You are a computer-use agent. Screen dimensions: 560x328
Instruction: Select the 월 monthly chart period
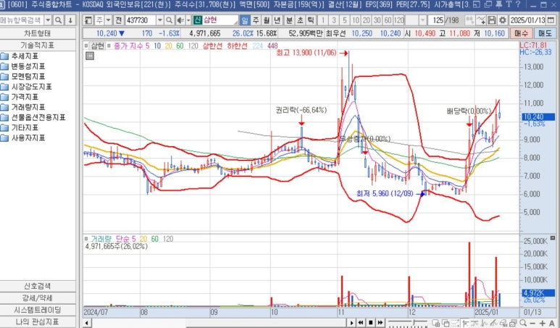[x=267, y=20]
